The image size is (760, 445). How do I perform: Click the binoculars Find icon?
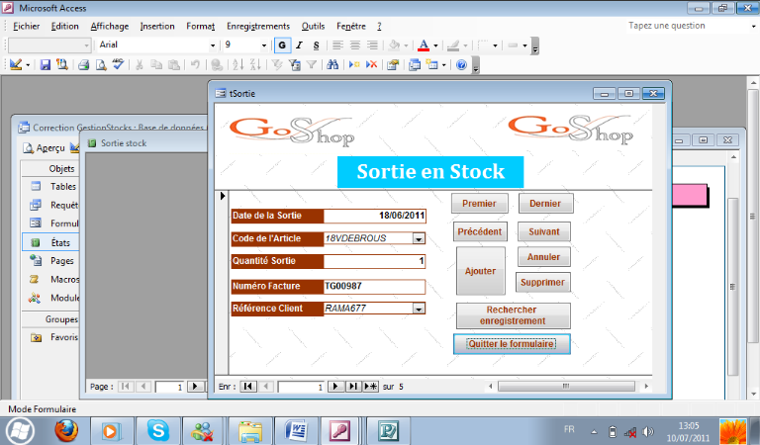click(x=332, y=65)
